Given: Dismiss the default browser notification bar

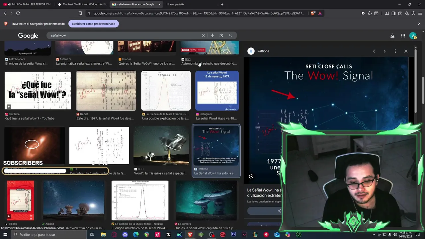Looking at the screenshot, I should (419, 24).
